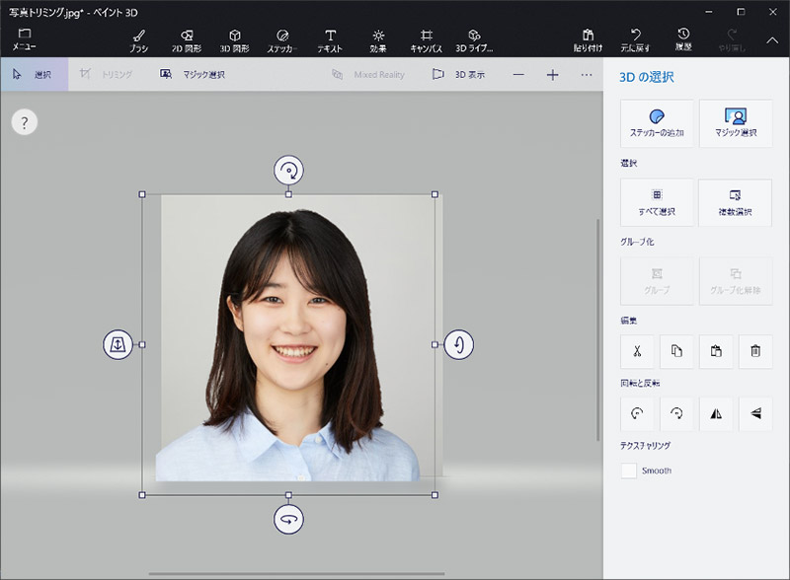Open the 3D 図形 shapes tool

click(x=235, y=39)
